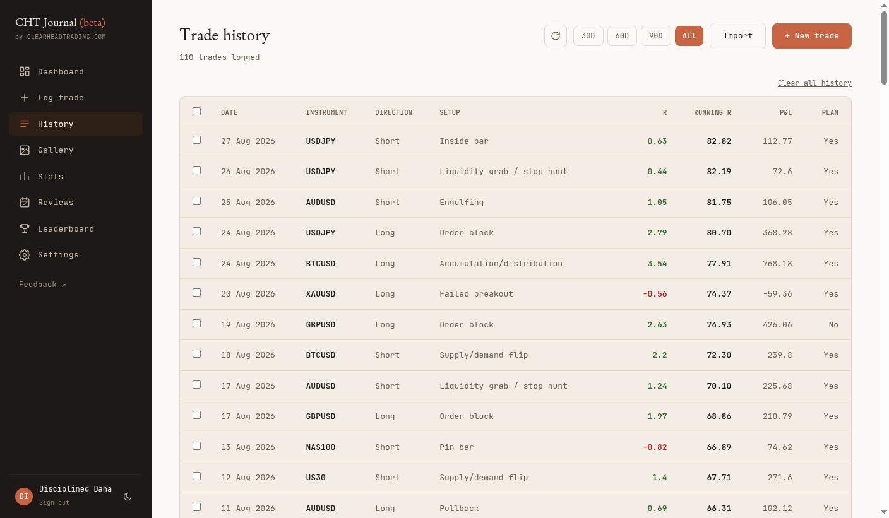Click the Leaderboard trophy icon

pos(25,228)
